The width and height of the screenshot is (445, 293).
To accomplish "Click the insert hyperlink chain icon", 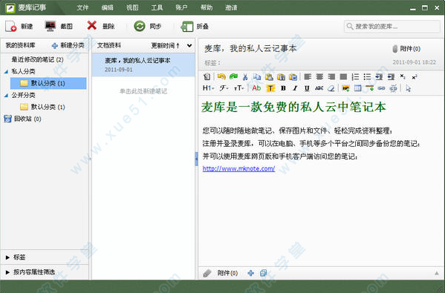I will 381,88.
